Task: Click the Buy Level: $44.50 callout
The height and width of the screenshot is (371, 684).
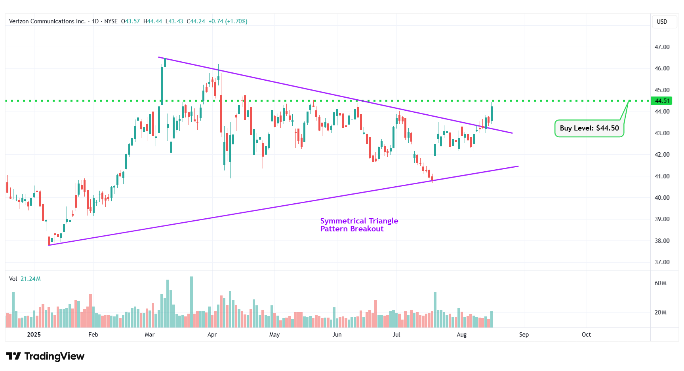Action: [x=589, y=128]
